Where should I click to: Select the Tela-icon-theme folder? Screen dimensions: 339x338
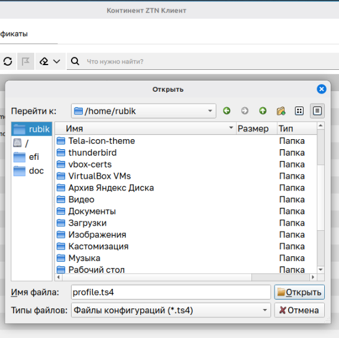102,141
